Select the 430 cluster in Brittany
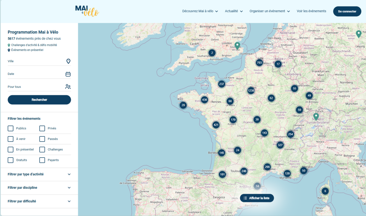Viewport: 366px width, 216px height. tap(204, 100)
